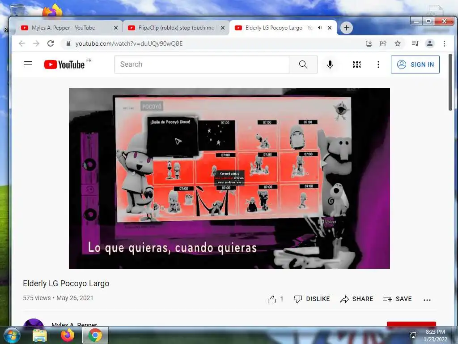Click the install app icon
458x344 pixels.
point(369,43)
